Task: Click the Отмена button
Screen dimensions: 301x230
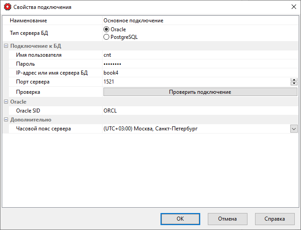Action: pyautogui.click(x=227, y=219)
